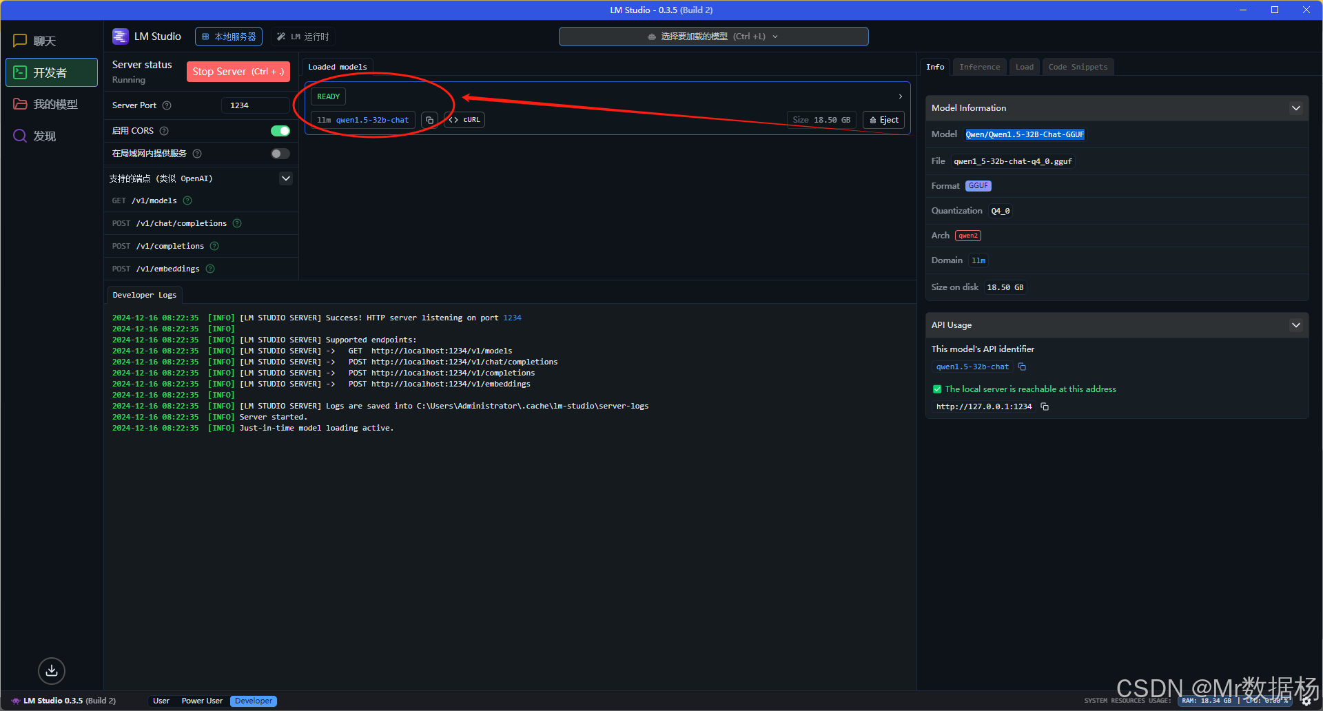Select Power User mode
The height and width of the screenshot is (711, 1323).
tap(202, 701)
